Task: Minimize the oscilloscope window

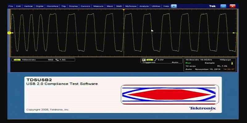Action: pos(223,6)
